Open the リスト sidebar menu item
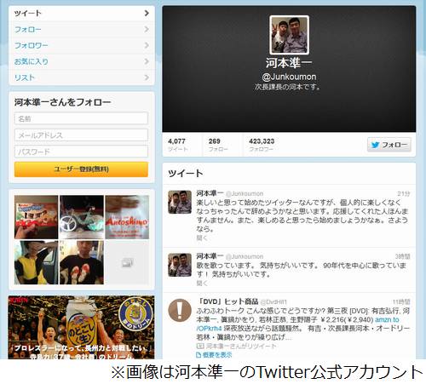426x384 pixels. tap(82, 77)
